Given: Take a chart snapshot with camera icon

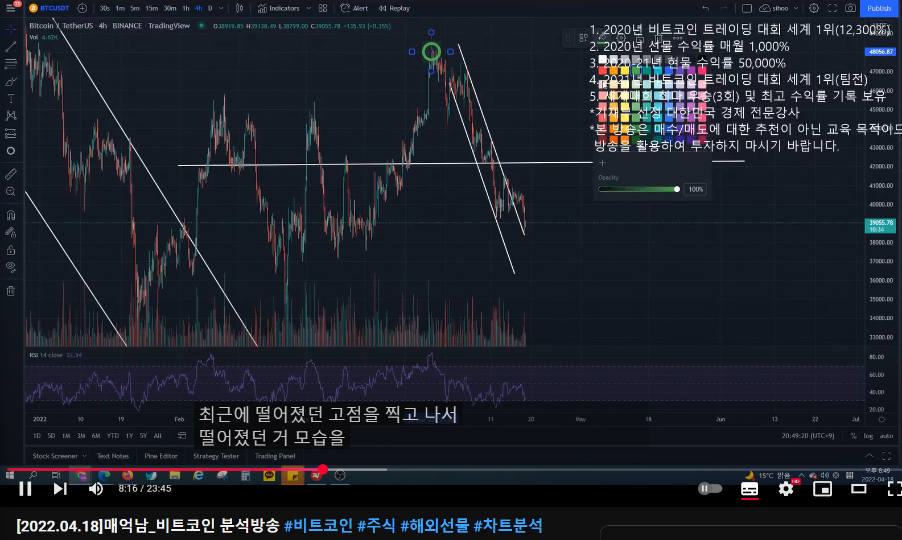Looking at the screenshot, I should [850, 8].
